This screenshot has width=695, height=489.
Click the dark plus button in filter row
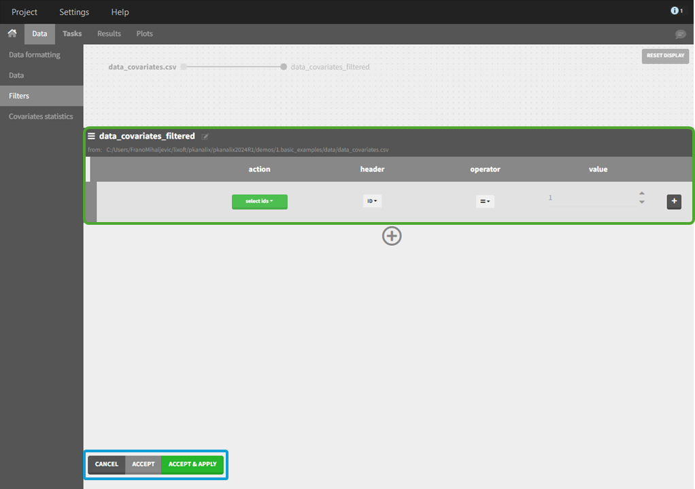pos(674,201)
